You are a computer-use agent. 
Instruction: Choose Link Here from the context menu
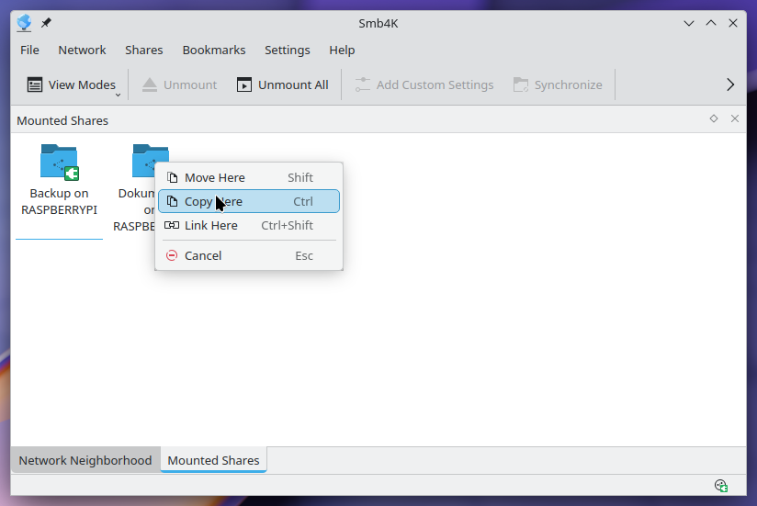pyautogui.click(x=249, y=225)
